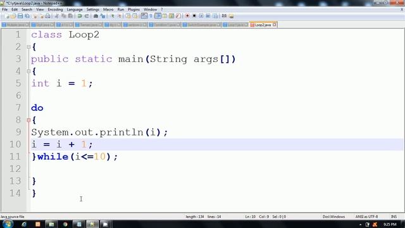
Task: Create a new file from the toolbar
Action: coord(7,16)
